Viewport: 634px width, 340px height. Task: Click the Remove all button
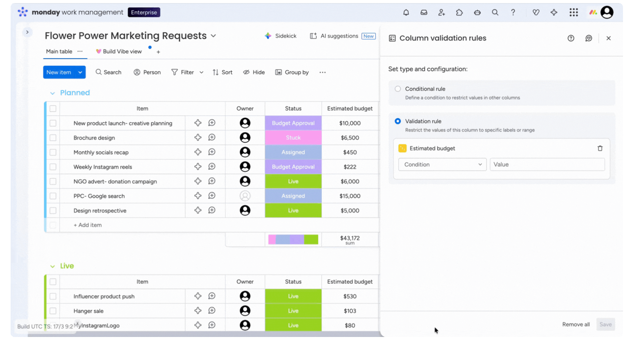point(576,324)
